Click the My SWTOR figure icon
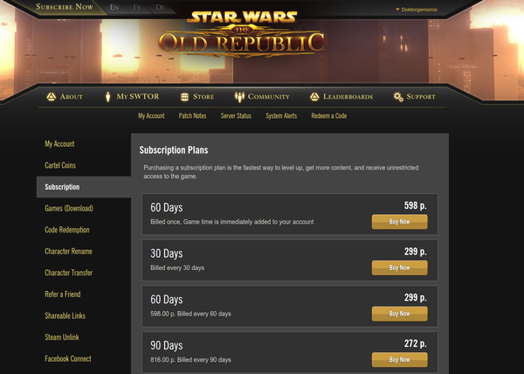This screenshot has height=374, width=524. click(108, 96)
